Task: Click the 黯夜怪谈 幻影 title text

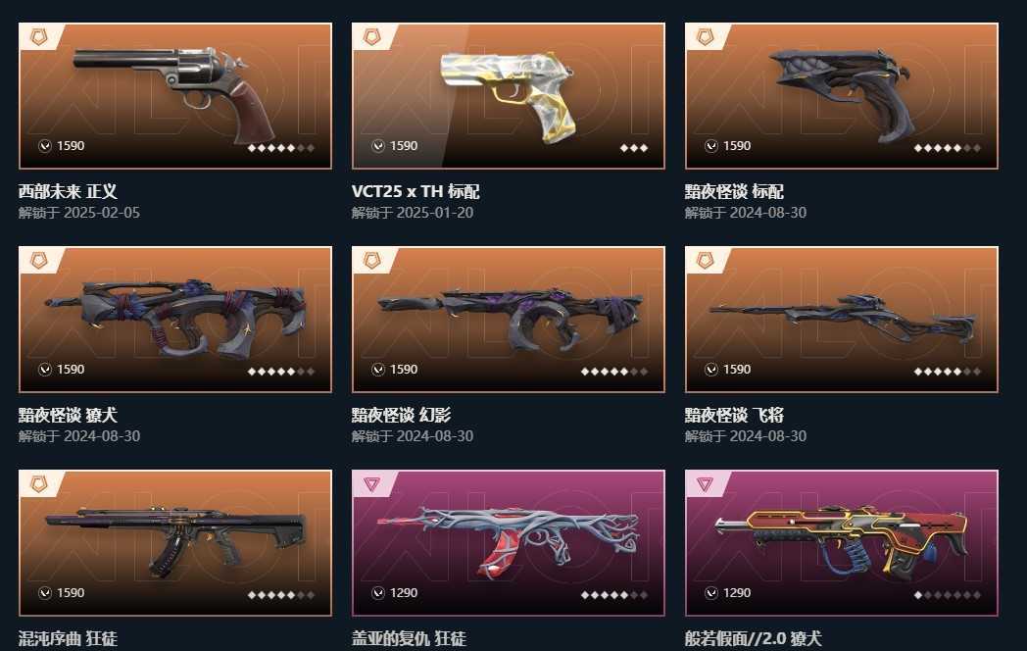Action: tap(401, 415)
